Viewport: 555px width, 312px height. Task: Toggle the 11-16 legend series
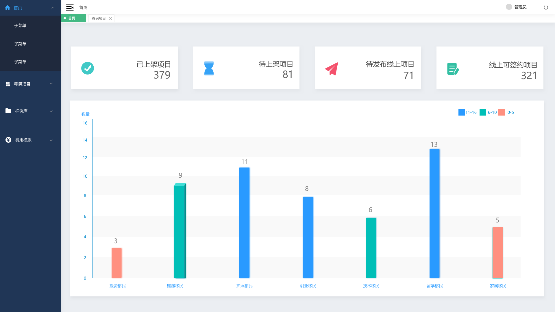pos(462,112)
